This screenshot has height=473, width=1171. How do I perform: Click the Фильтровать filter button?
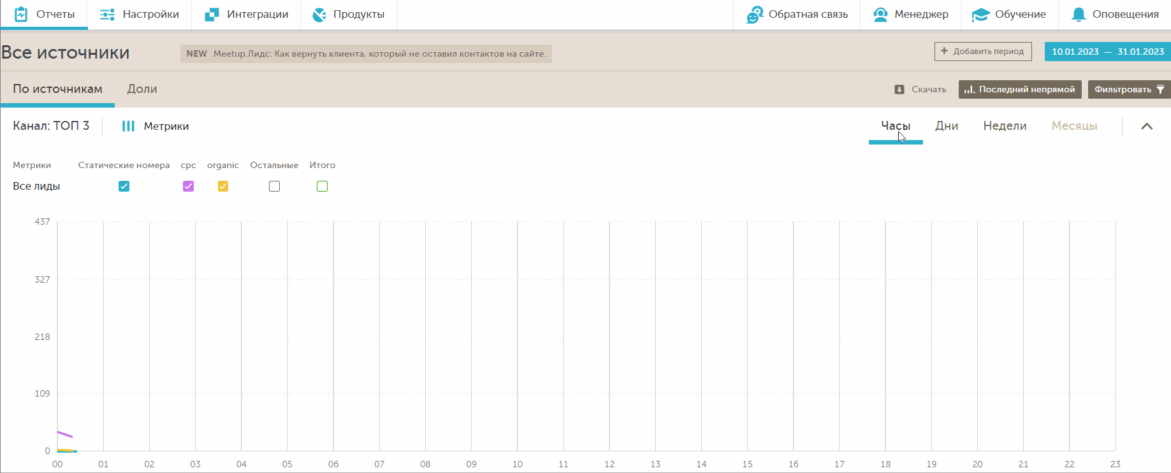[x=1130, y=89]
